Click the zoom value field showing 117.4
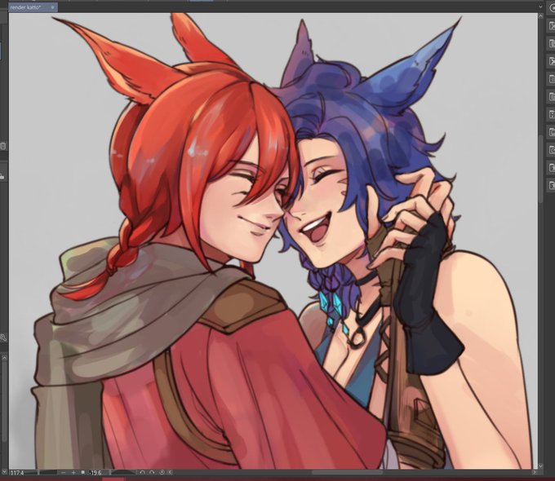This screenshot has width=555, height=481. click(16, 473)
